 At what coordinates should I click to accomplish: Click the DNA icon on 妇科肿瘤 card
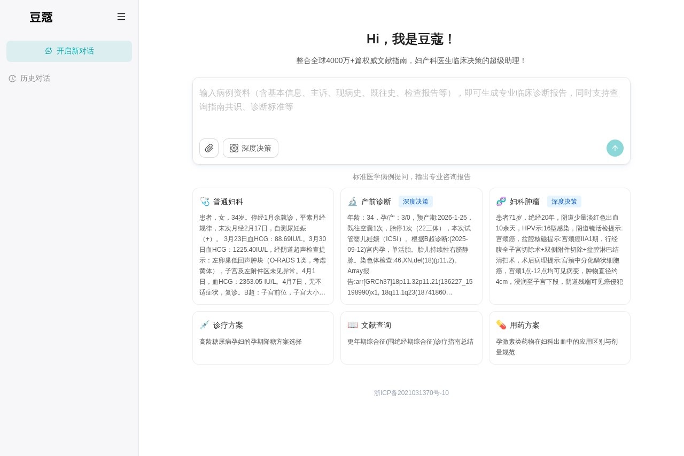click(501, 202)
